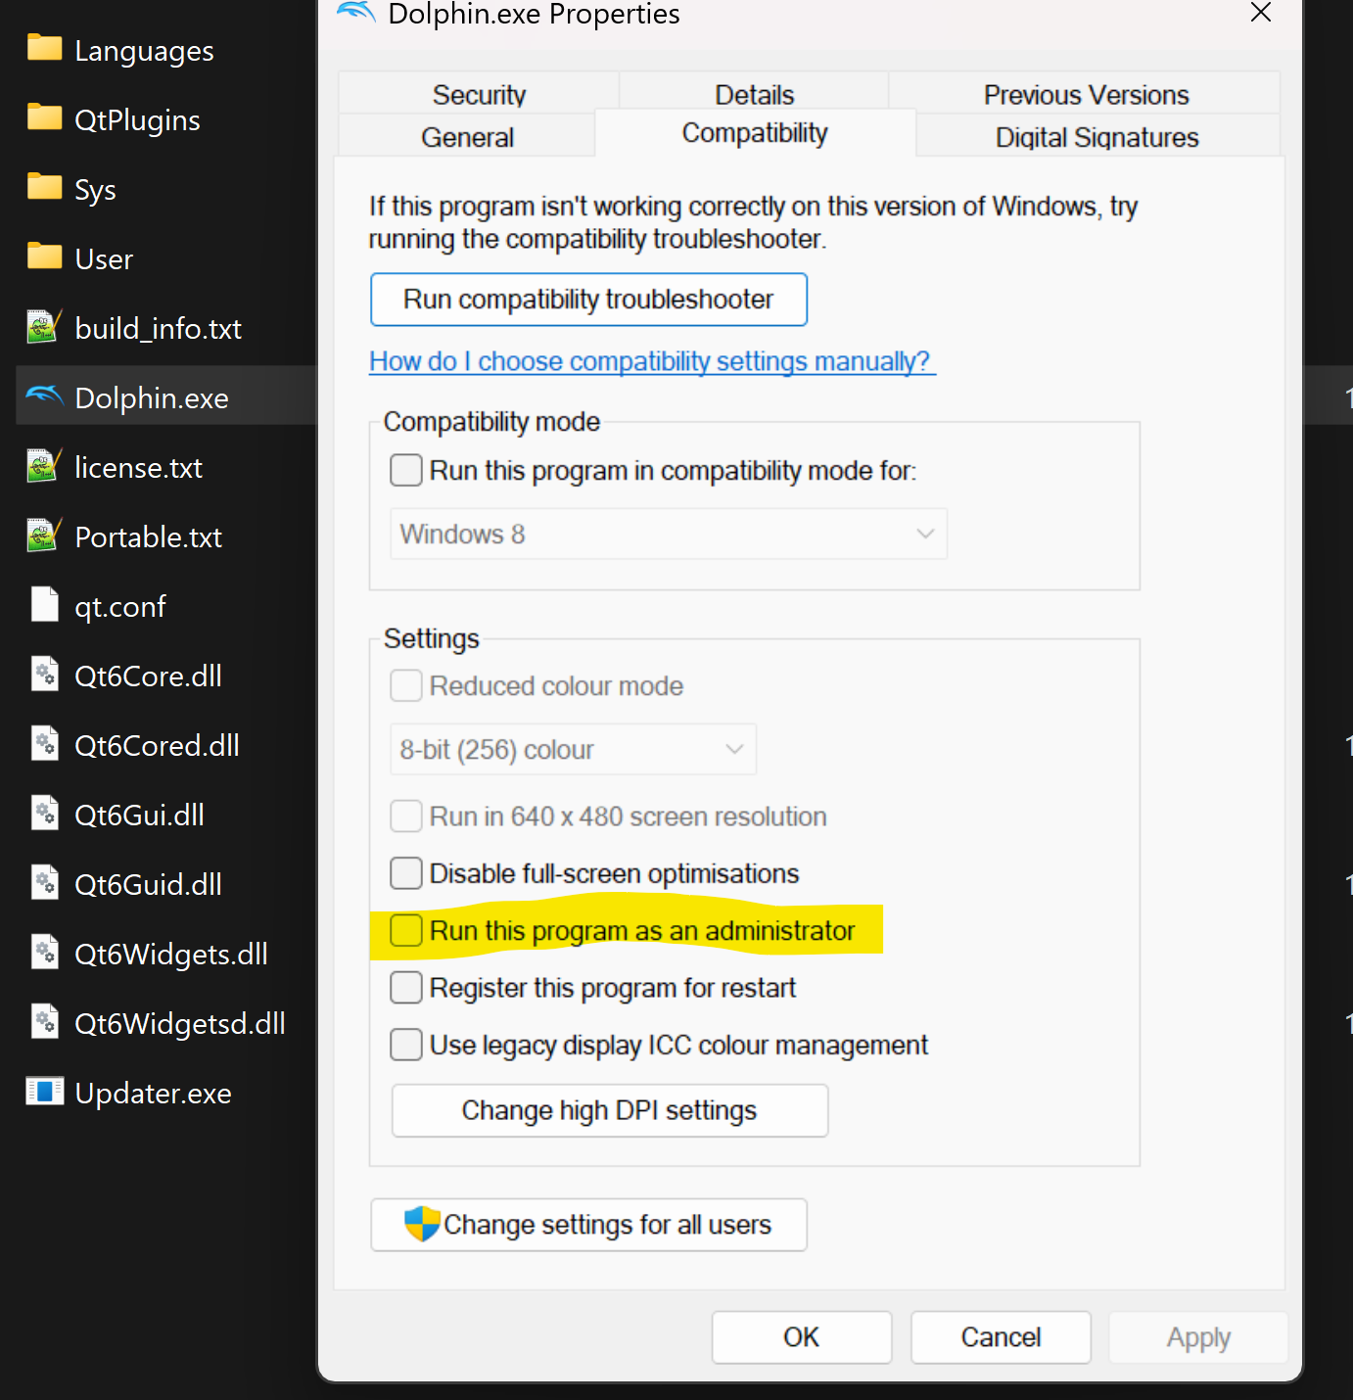Select Qt6Gui.dll file name
Screen dimensions: 1353x1400
pyautogui.click(x=139, y=815)
